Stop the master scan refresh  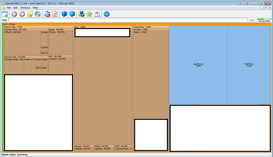click(x=47, y=14)
